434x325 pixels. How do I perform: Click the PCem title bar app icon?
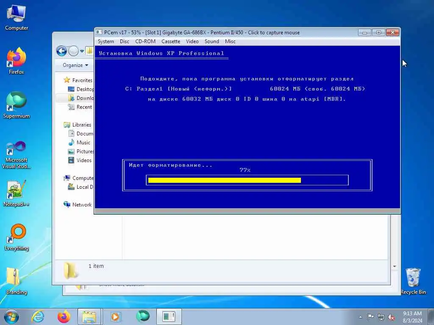(99, 32)
